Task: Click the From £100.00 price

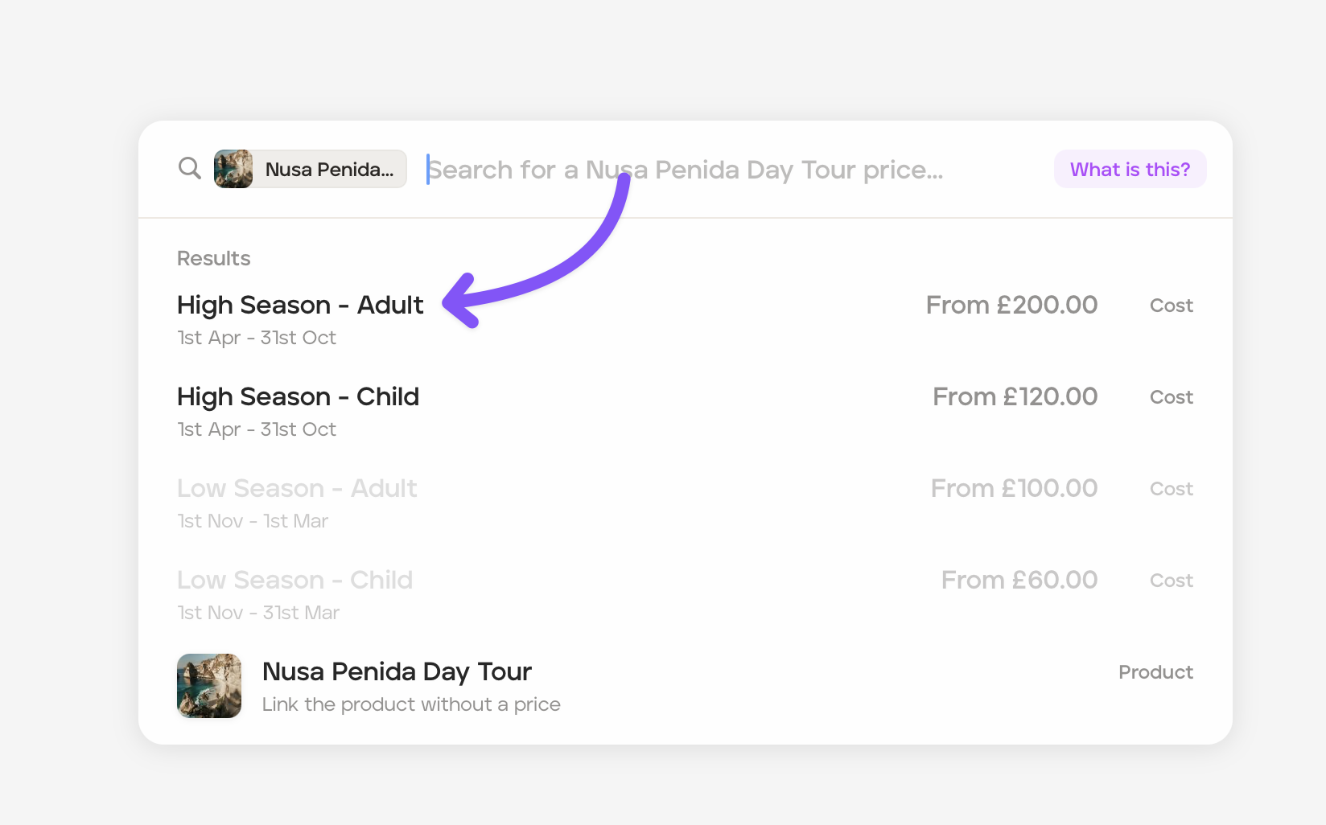Action: pyautogui.click(x=1014, y=489)
